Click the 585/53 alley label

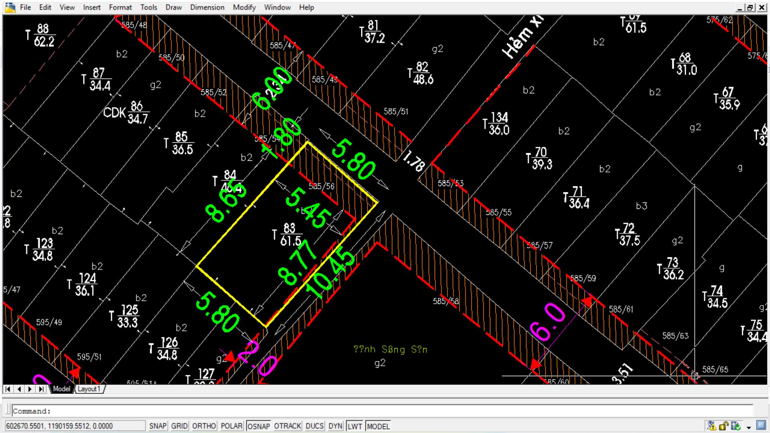450,183
